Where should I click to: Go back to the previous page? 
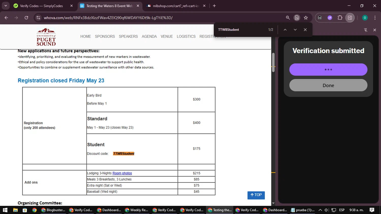6,18
